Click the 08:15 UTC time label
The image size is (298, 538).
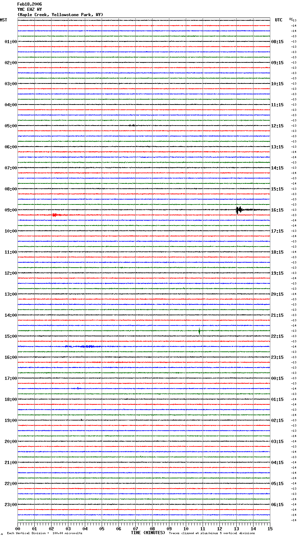tap(277, 42)
